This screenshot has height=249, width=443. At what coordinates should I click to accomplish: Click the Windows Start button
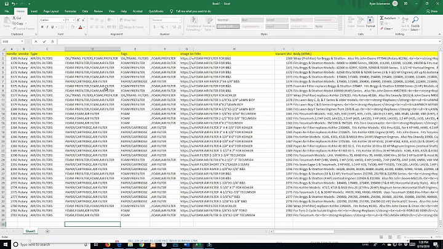[x=6, y=245]
